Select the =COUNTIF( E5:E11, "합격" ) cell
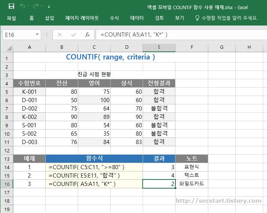Image resolution: width=267 pixels, height=213 pixels. point(94,176)
